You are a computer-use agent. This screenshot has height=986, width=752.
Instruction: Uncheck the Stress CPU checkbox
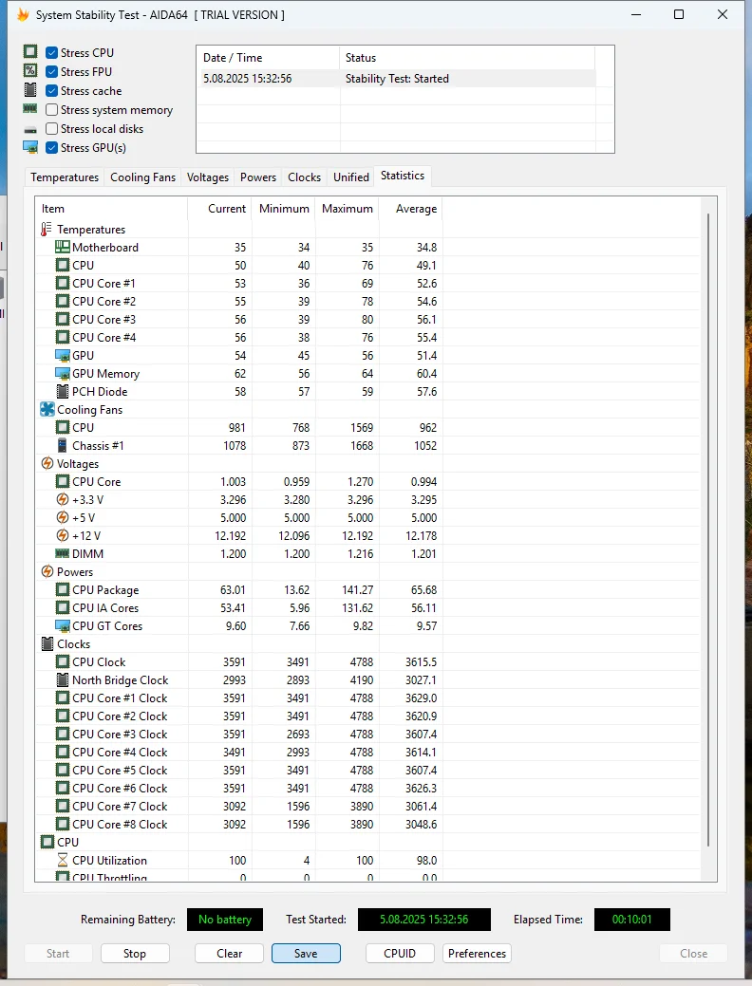point(52,52)
